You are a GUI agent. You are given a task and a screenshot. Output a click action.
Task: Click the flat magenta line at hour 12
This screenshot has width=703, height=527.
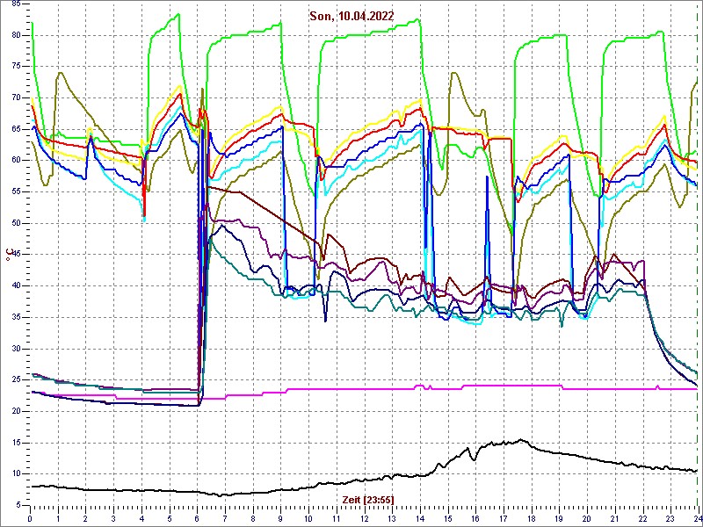coord(364,388)
